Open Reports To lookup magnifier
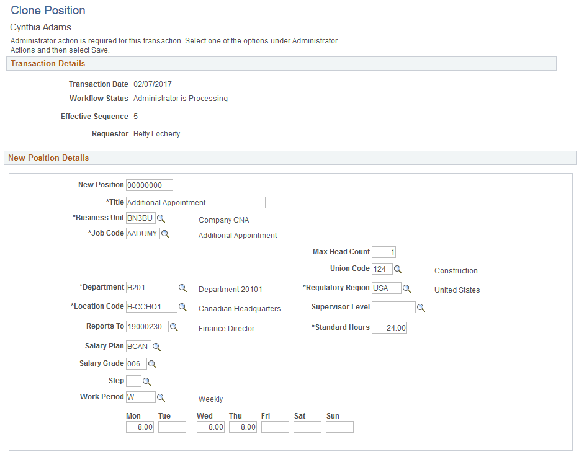This screenshot has height=457, width=579. coord(174,327)
